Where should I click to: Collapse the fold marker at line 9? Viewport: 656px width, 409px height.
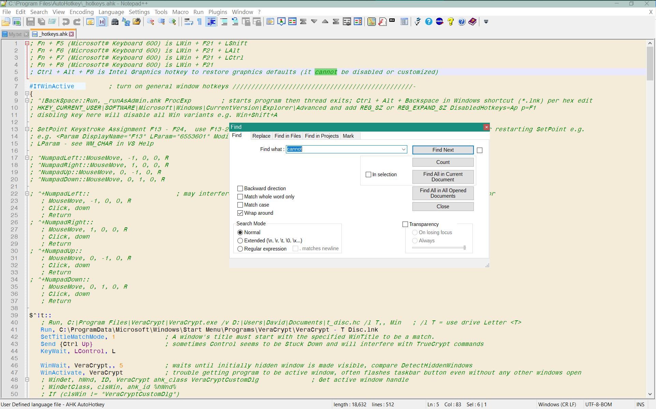27,101
